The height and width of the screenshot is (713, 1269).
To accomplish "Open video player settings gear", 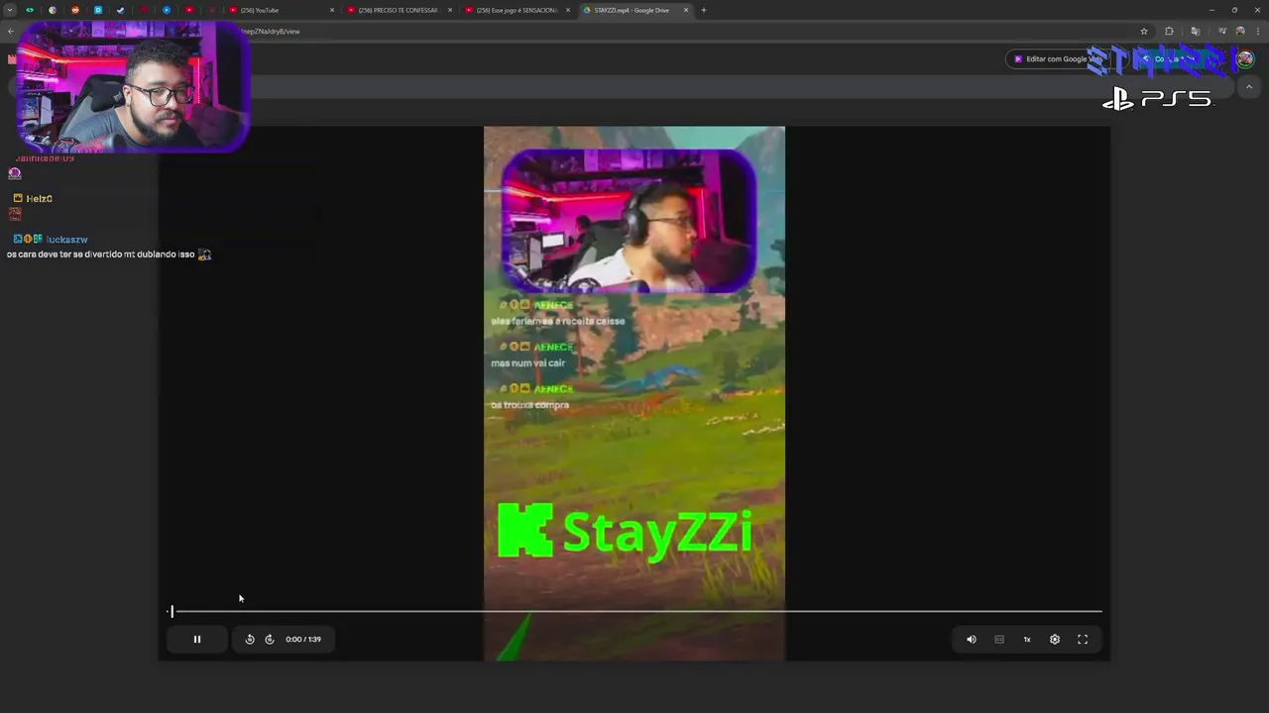I will point(1055,639).
